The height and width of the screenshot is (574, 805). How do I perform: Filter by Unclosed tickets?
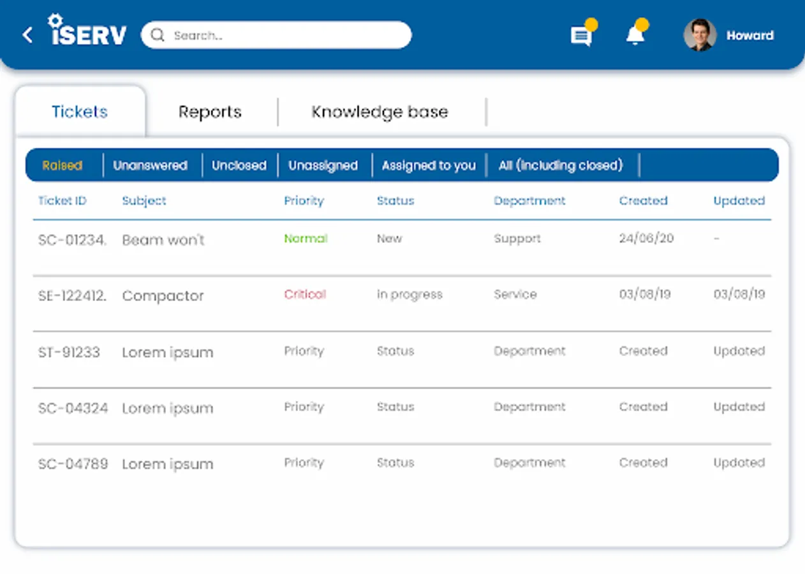(239, 166)
